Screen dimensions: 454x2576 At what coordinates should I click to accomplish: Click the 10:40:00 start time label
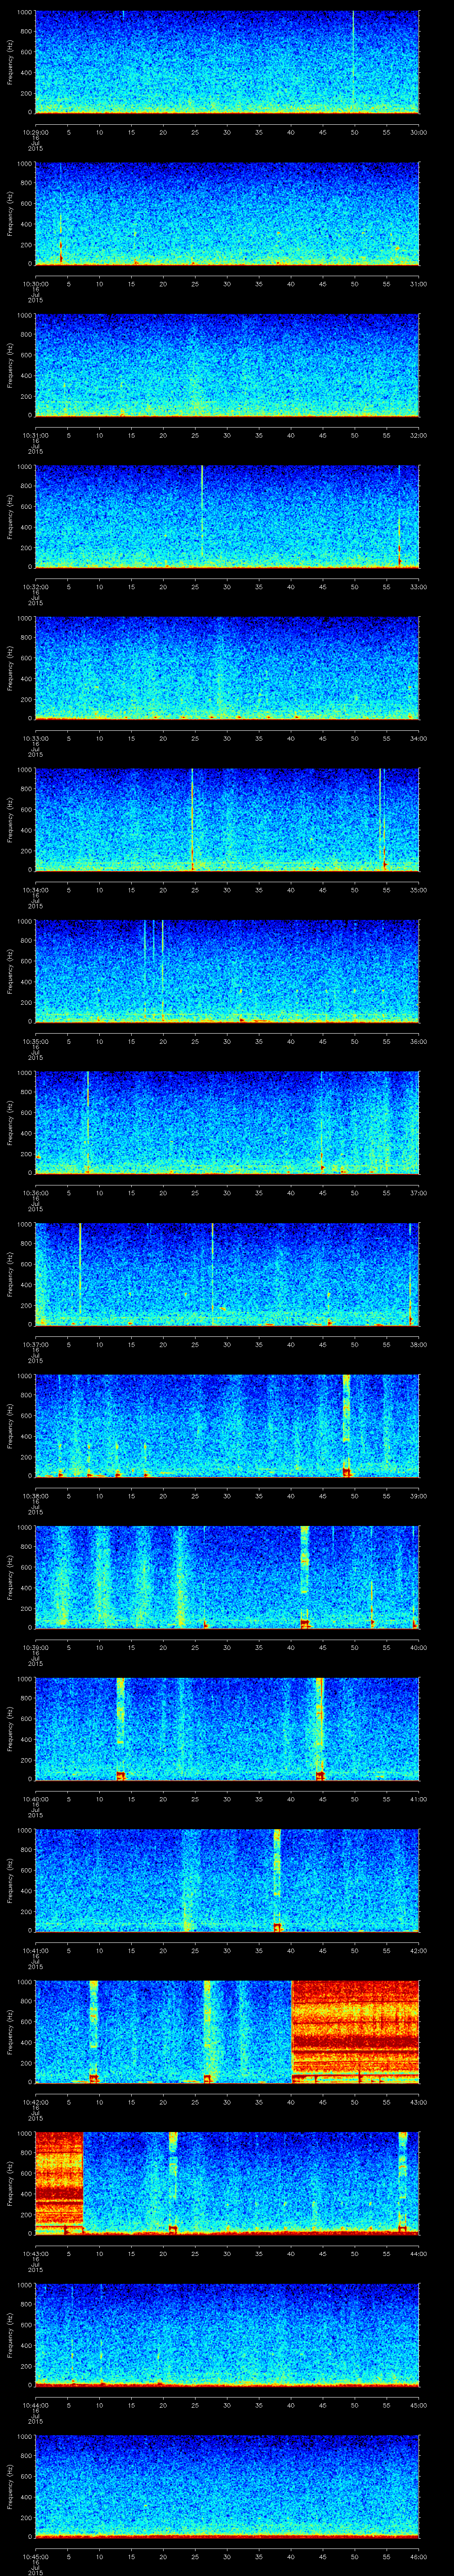tap(35, 1799)
